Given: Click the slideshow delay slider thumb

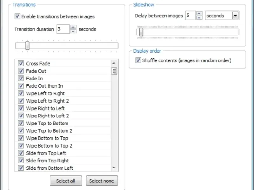Looking at the screenshot, I should [x=141, y=32].
